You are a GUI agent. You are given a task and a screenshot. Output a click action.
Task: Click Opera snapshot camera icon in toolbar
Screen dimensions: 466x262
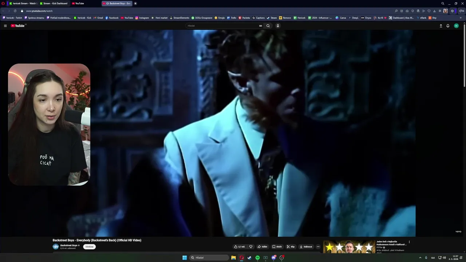[x=407, y=11]
